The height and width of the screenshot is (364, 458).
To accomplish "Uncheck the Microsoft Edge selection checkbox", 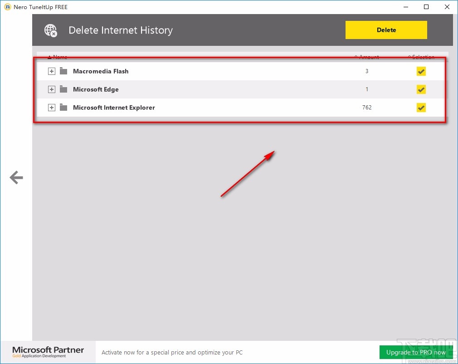I will pyautogui.click(x=421, y=89).
